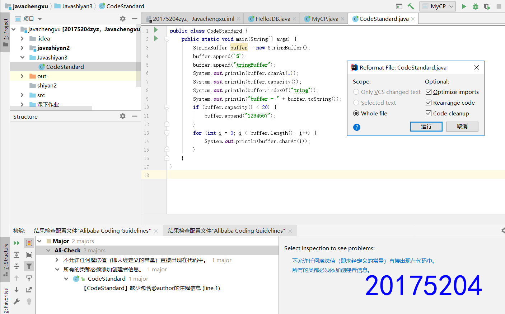Open help in Reformat File dialog
This screenshot has width=505, height=314.
pos(357,127)
